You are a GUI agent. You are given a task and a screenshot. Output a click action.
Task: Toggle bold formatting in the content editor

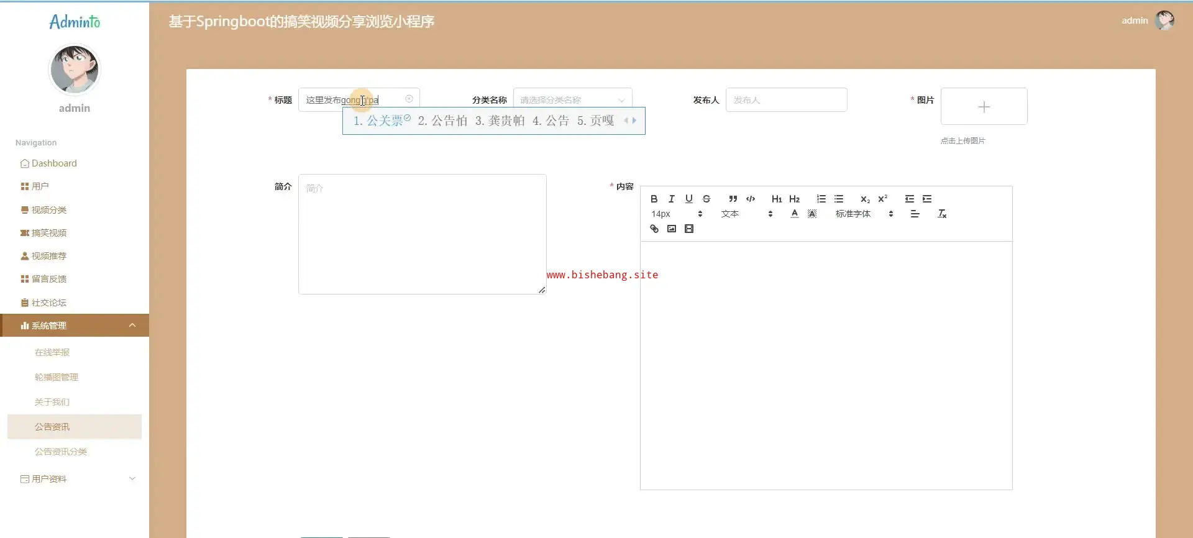pos(654,199)
